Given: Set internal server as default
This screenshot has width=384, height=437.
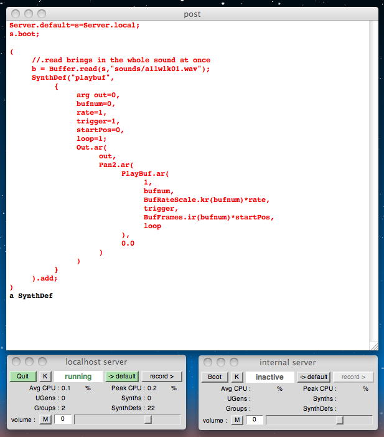Looking at the screenshot, I should [x=314, y=377].
